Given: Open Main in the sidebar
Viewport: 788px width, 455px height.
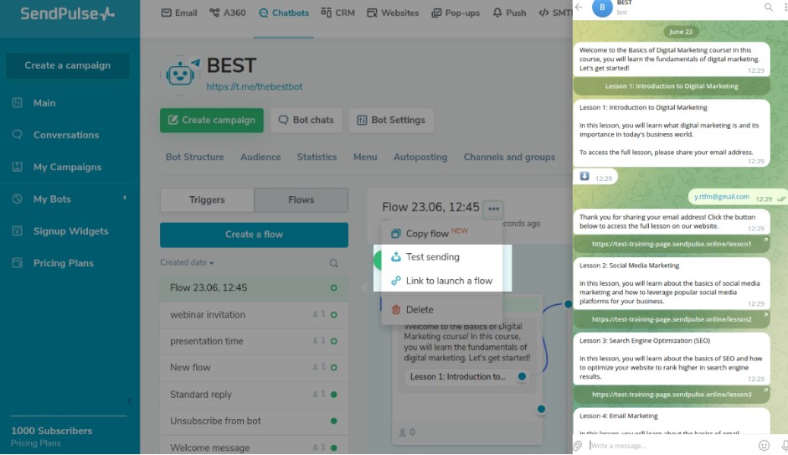Looking at the screenshot, I should tap(44, 103).
